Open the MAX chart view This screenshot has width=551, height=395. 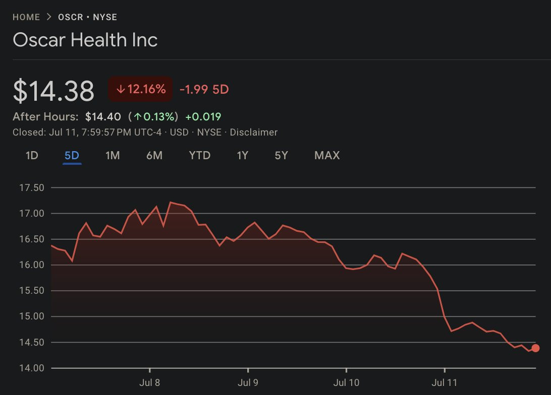[327, 156]
